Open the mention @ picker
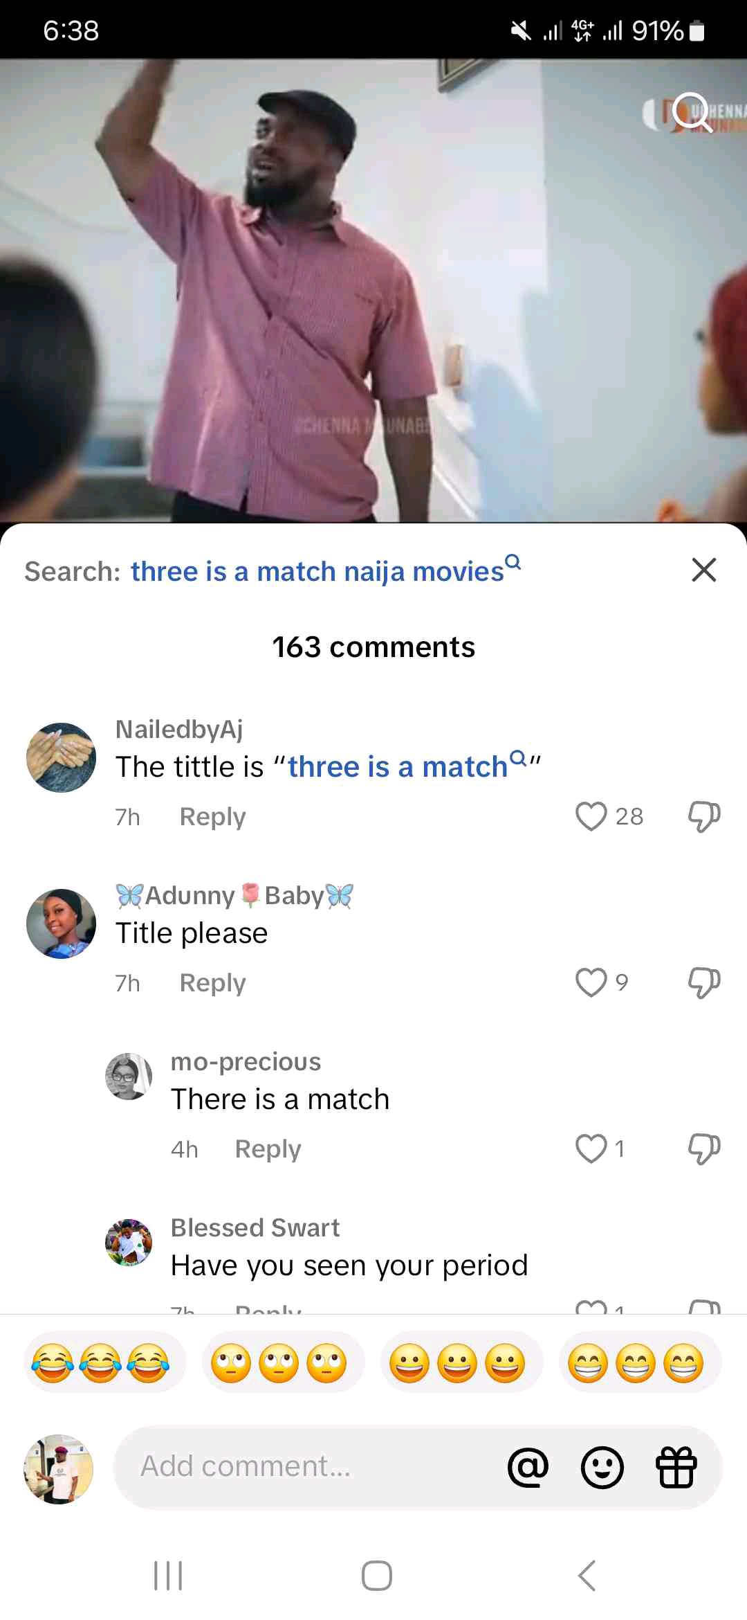 (528, 1467)
